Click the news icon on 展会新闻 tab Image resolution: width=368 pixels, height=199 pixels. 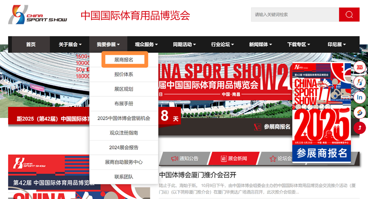pos(223,159)
